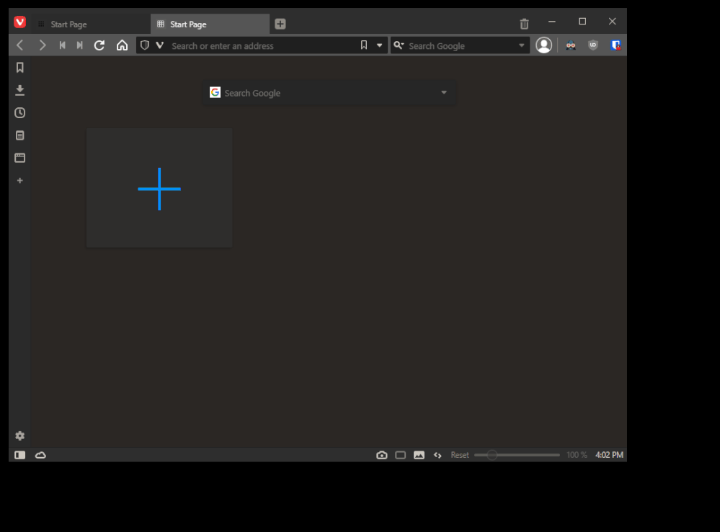Expand the address bar typed history dropdown
The image size is (720, 532).
coord(379,45)
